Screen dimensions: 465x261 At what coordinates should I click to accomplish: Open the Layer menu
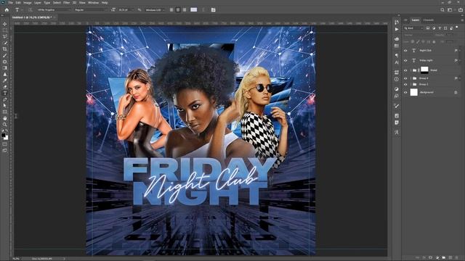tap(38, 3)
